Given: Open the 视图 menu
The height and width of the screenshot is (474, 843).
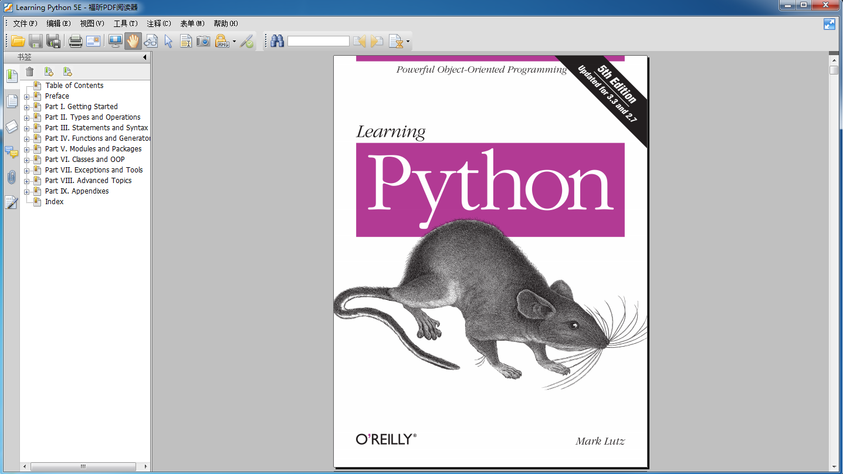Looking at the screenshot, I should pos(91,23).
